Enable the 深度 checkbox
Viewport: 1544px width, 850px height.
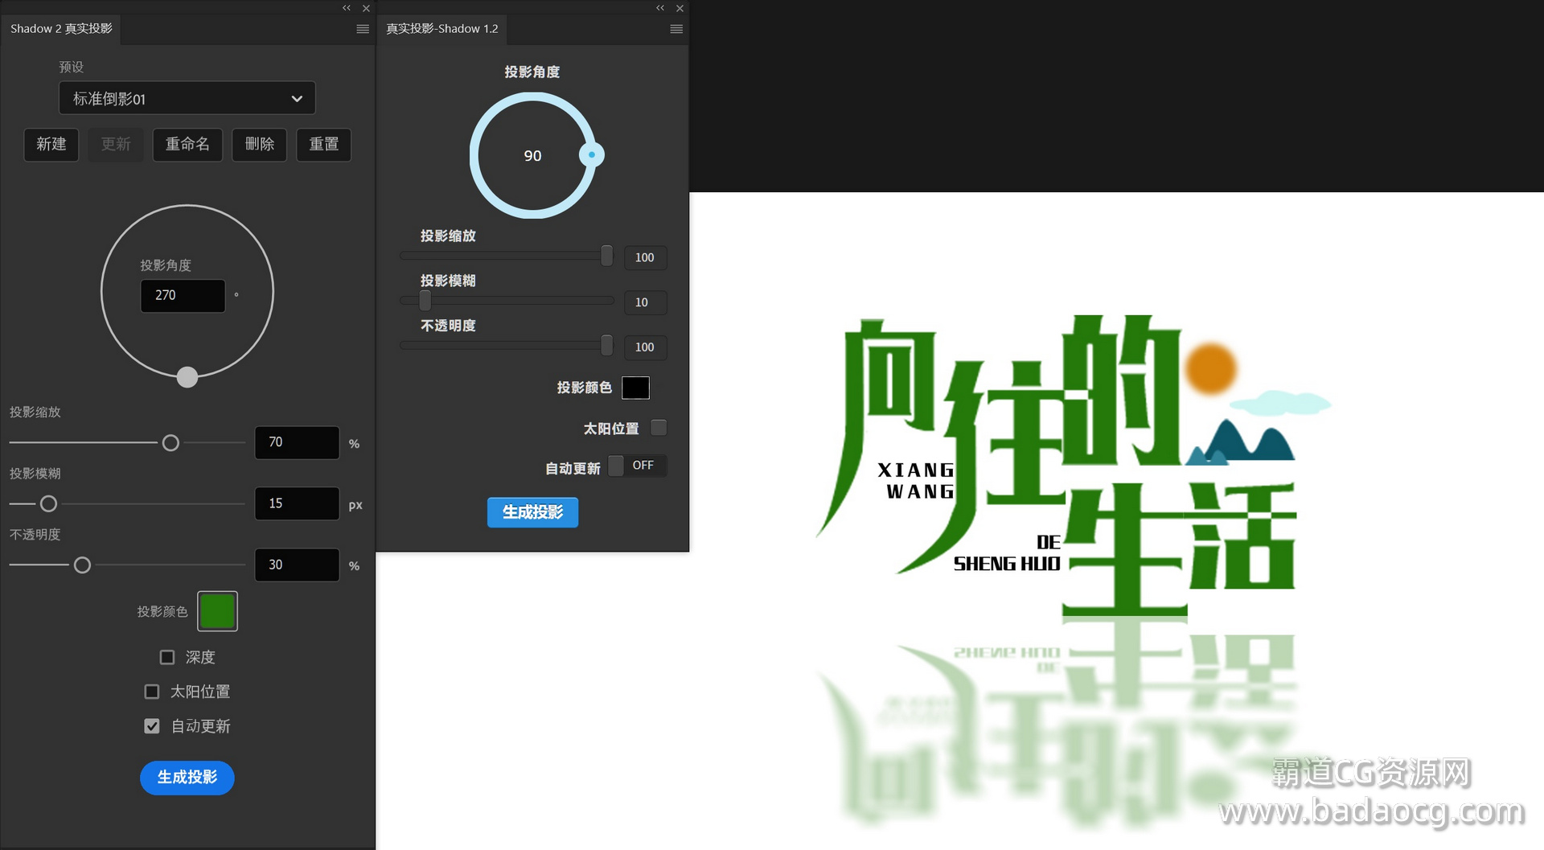[x=167, y=658]
